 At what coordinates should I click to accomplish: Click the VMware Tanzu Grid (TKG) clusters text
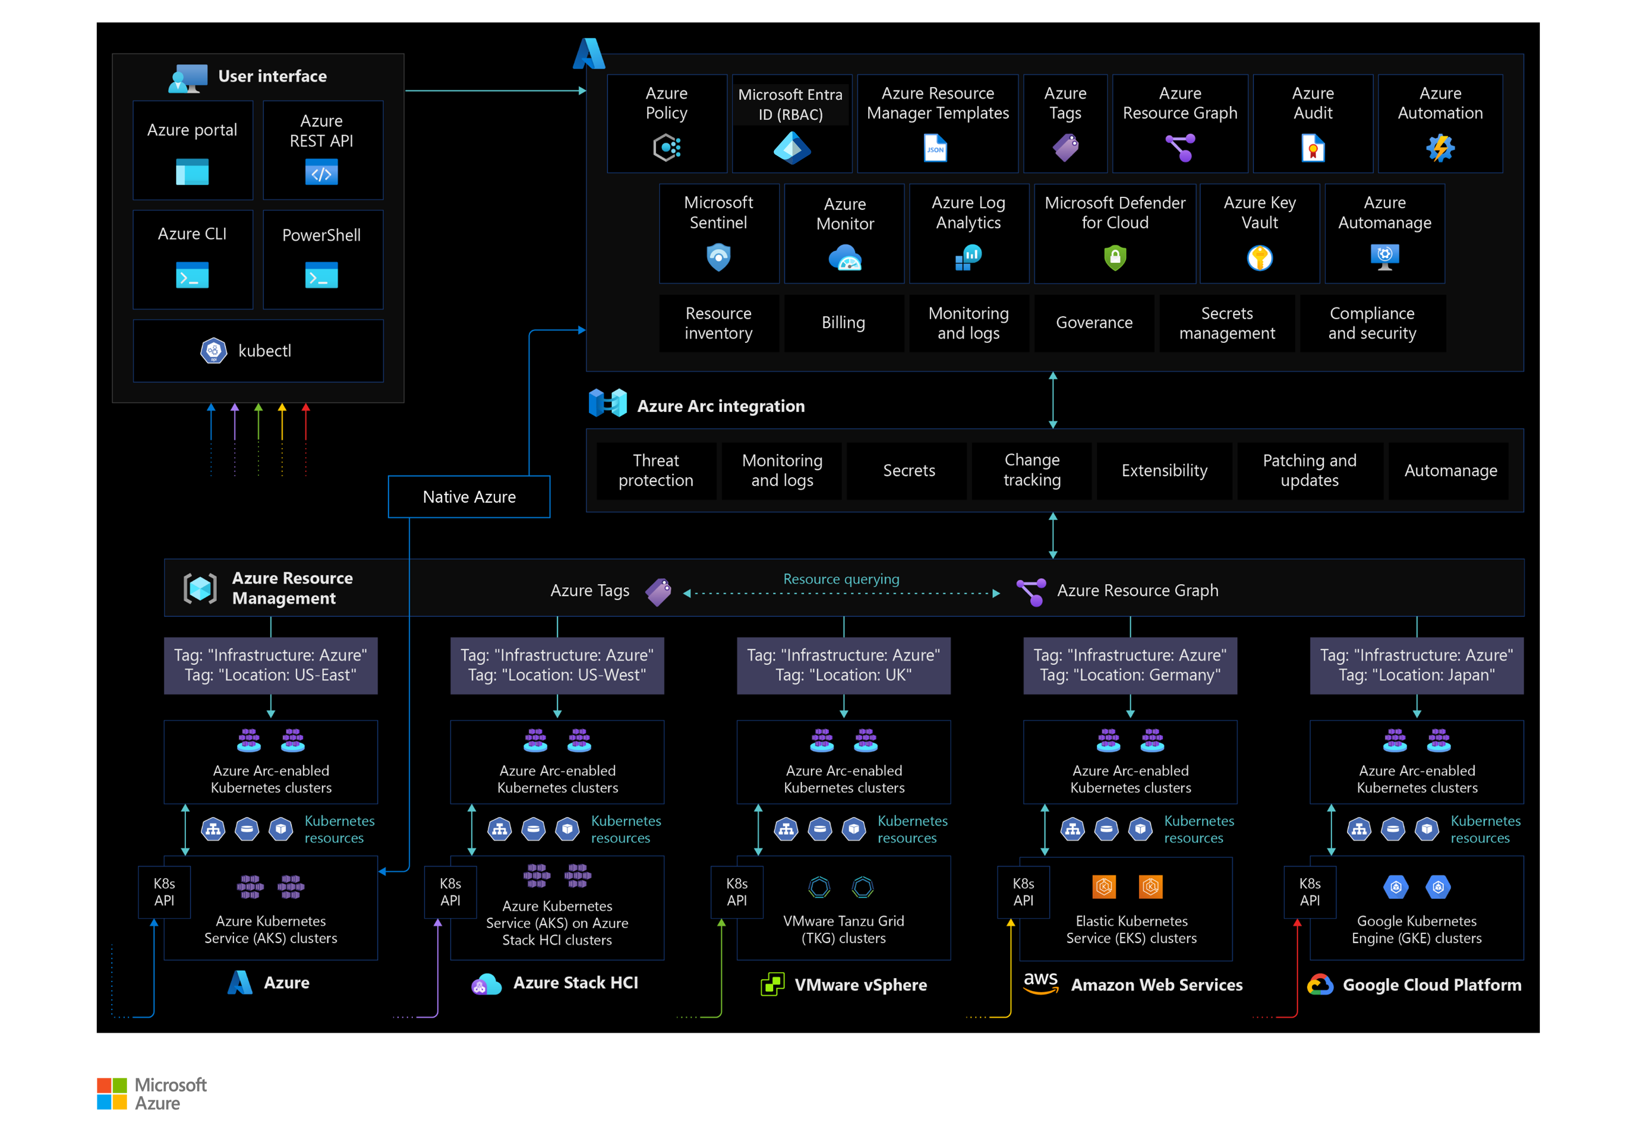[844, 929]
